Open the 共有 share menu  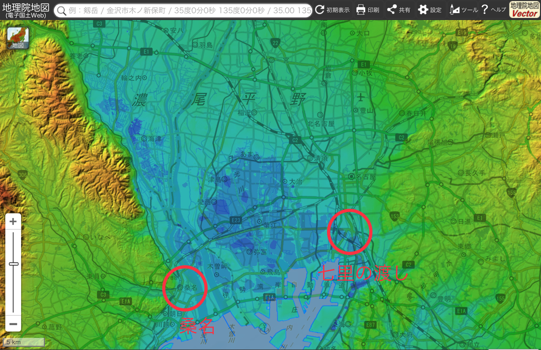(x=399, y=9)
